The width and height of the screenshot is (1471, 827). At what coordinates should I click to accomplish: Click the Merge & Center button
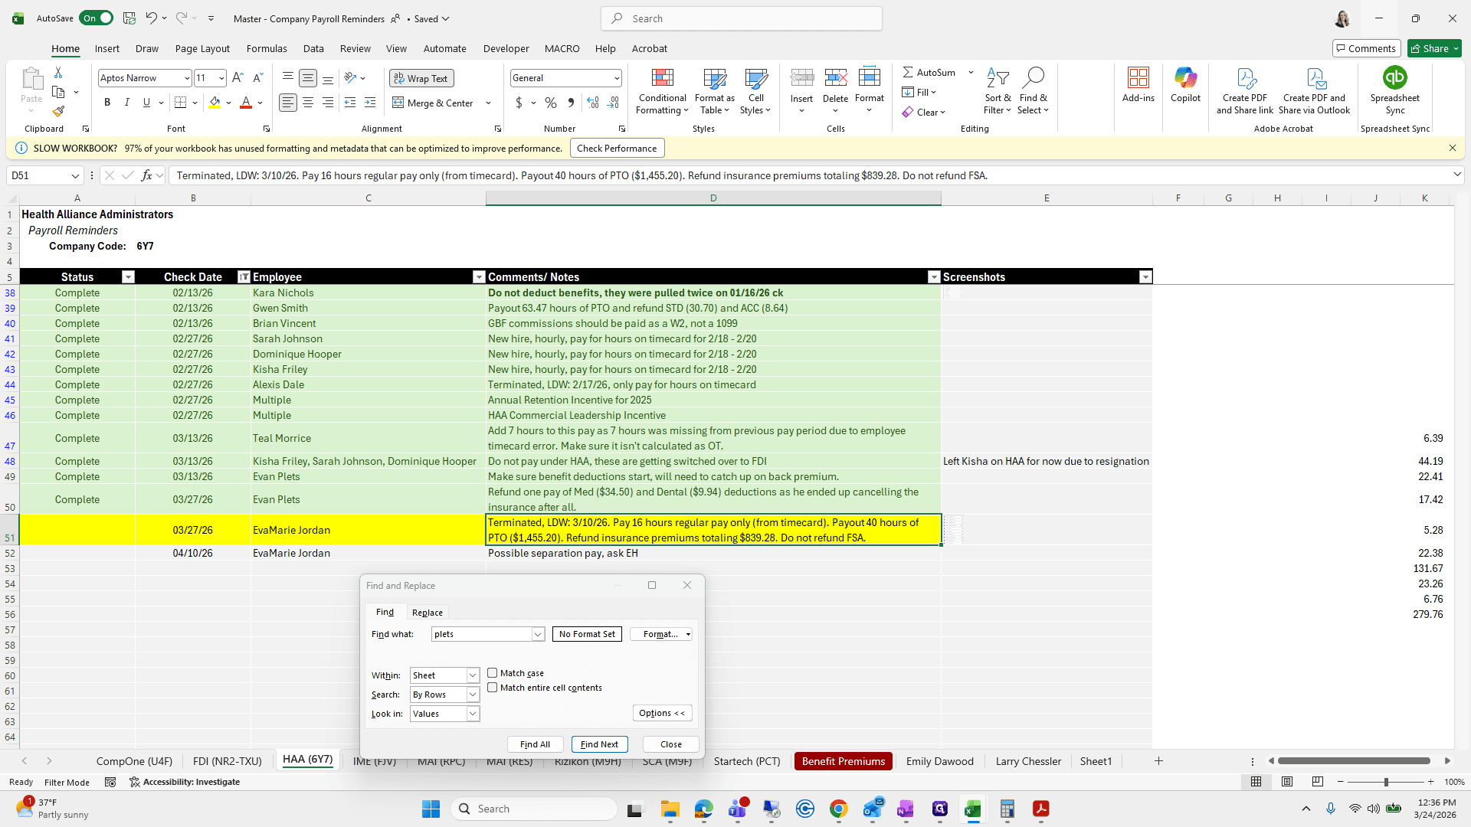433,103
